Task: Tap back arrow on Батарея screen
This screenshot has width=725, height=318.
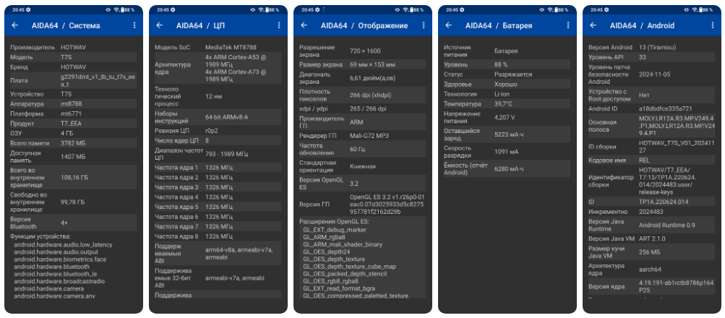Action: coord(448,25)
